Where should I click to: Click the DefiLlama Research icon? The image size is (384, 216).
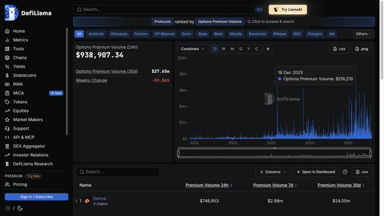coord(7,164)
